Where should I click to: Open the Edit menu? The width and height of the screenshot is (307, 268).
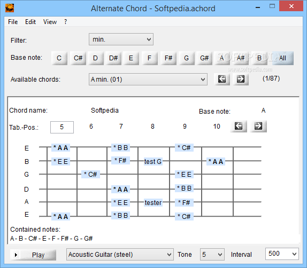[x=30, y=22]
